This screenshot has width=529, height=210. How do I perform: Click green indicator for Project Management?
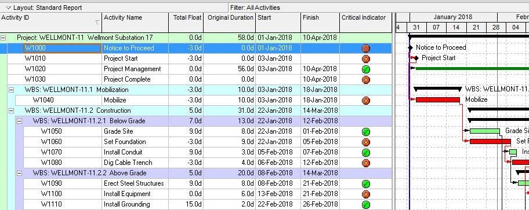pyautogui.click(x=365, y=69)
